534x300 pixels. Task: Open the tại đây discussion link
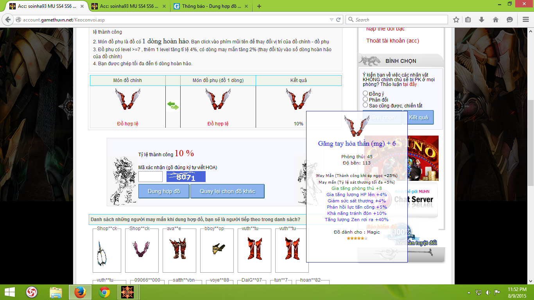pyautogui.click(x=410, y=84)
